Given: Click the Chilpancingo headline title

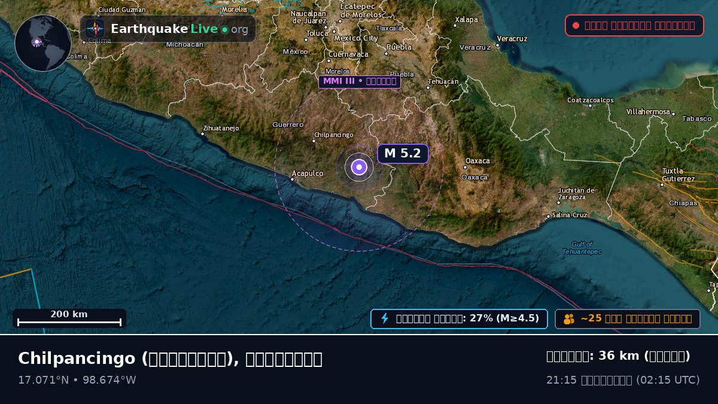Looking at the screenshot, I should 170,359.
